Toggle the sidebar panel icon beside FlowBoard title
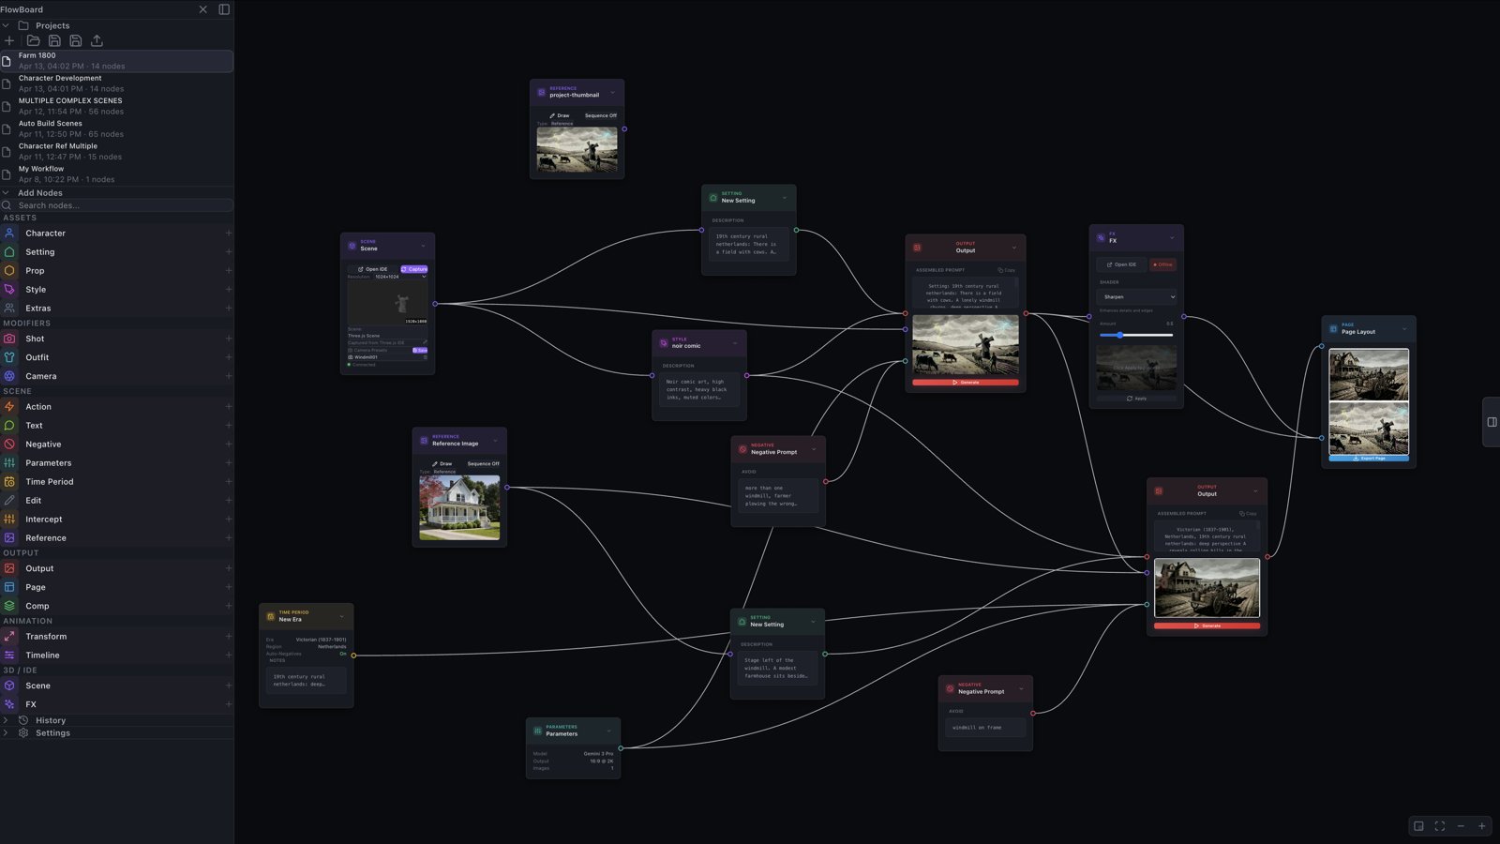Viewport: 1500px width, 844px height. click(x=224, y=9)
